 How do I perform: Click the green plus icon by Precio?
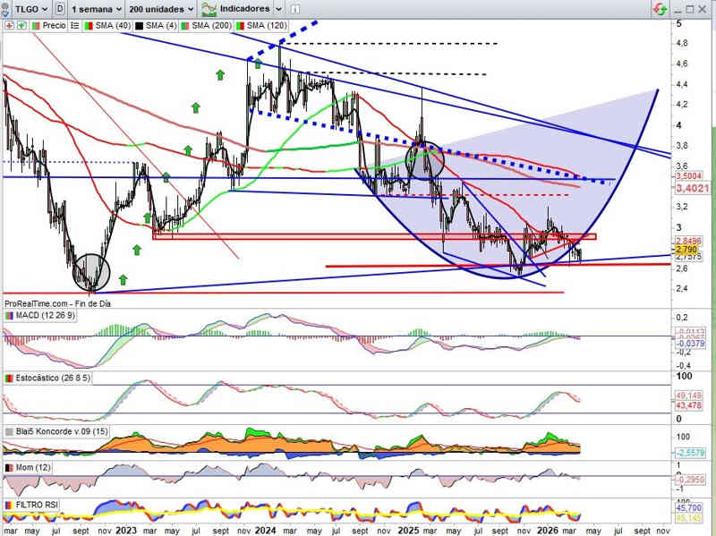point(20,26)
